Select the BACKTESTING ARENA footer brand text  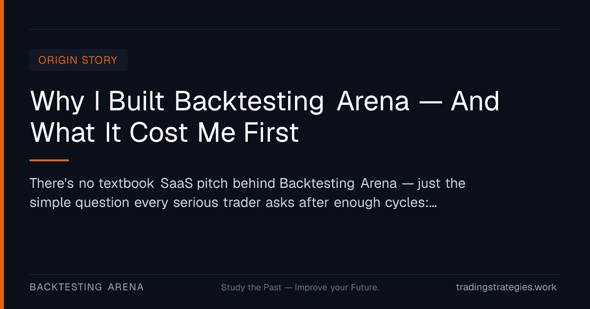pos(87,287)
